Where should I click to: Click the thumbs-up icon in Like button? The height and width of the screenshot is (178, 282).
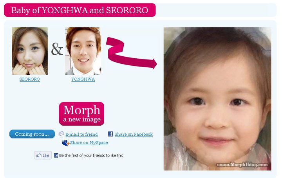point(39,155)
